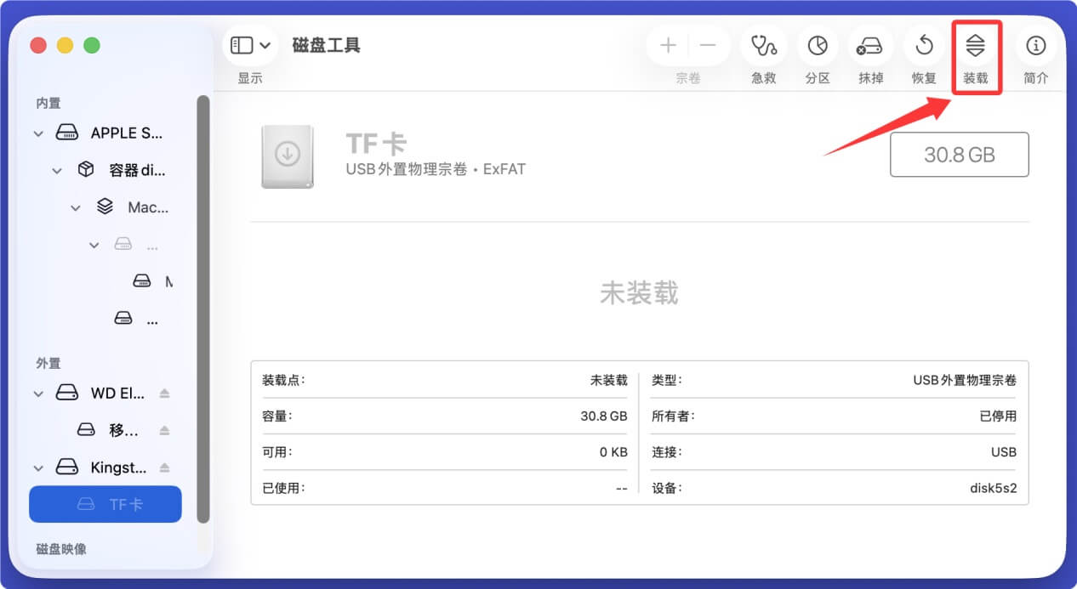1077x589 pixels.
Task: Click the add volume plus icon
Action: (x=668, y=44)
